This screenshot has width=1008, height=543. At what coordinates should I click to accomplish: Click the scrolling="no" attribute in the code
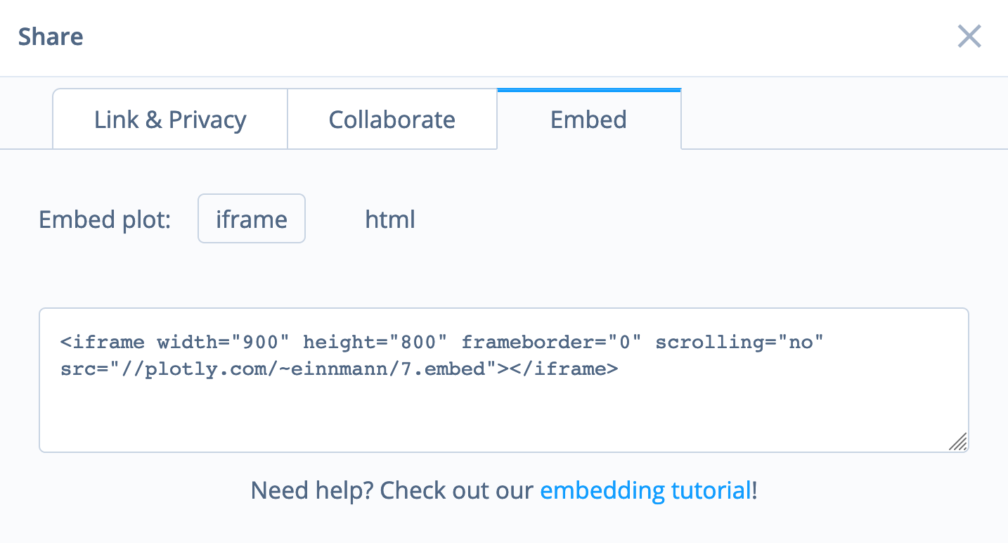tap(739, 343)
